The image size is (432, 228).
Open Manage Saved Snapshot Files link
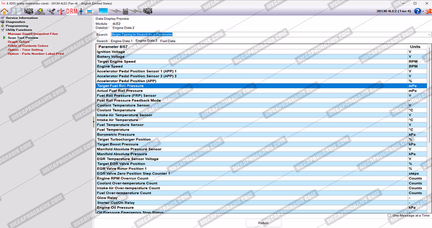coord(33,34)
